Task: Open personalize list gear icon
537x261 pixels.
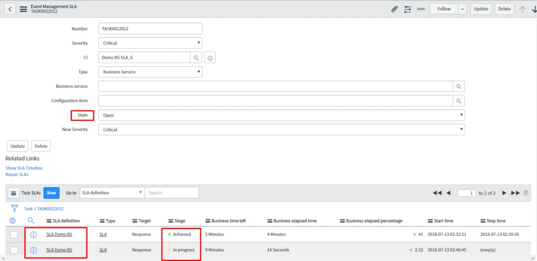Action: pos(13,221)
